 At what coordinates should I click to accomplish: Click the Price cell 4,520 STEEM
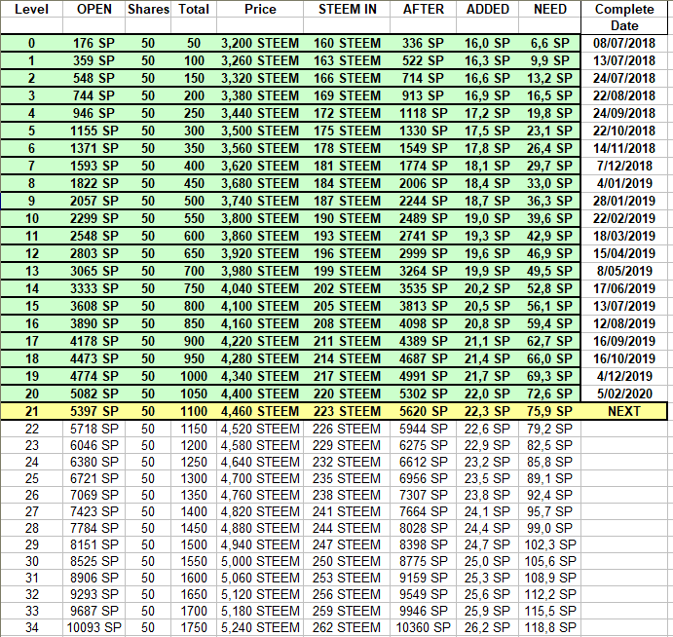point(260,429)
